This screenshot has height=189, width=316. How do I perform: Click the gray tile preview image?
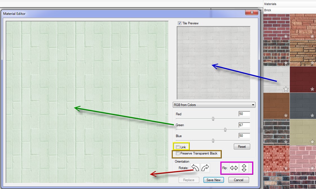(214, 63)
